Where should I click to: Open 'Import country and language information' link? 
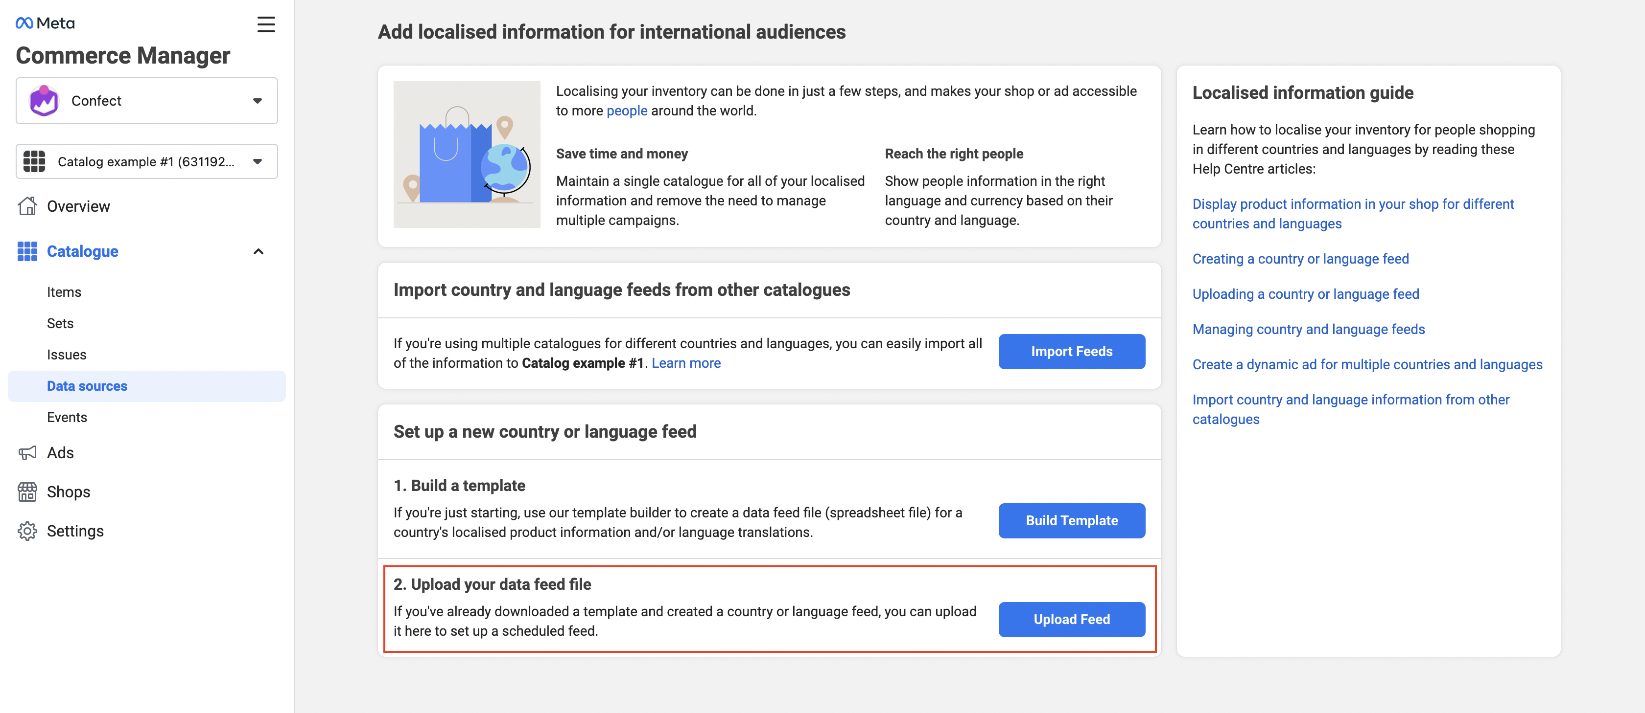[x=1351, y=409]
